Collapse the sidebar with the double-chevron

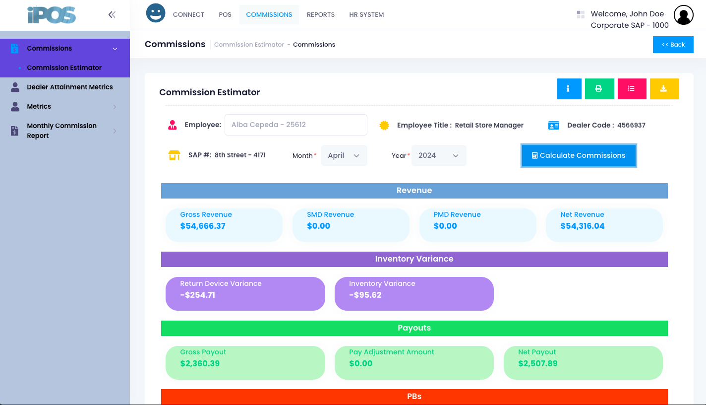coord(112,14)
